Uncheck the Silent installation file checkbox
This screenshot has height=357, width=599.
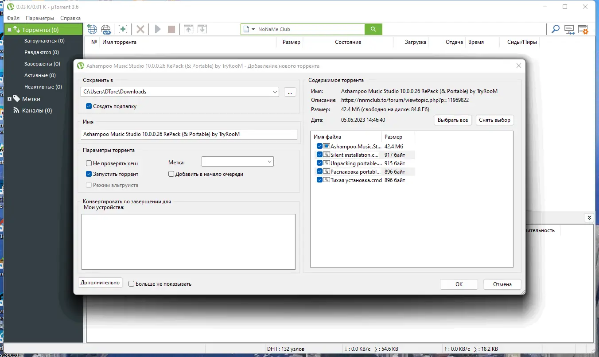(x=319, y=155)
